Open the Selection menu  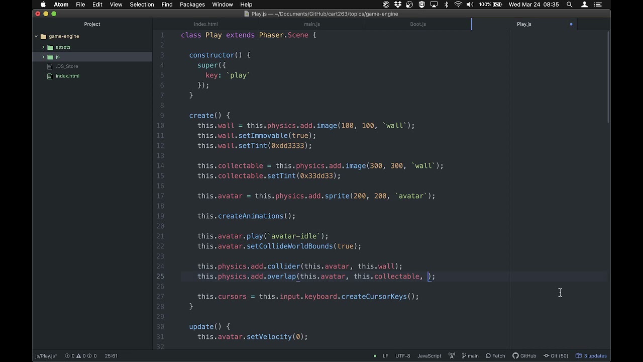point(142,5)
